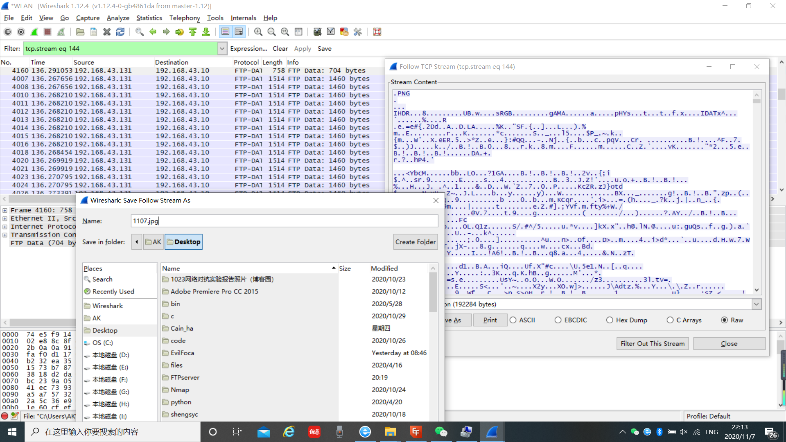This screenshot has width=786, height=442.
Task: Click the Name field containing 1107.jpg
Action: (284, 221)
